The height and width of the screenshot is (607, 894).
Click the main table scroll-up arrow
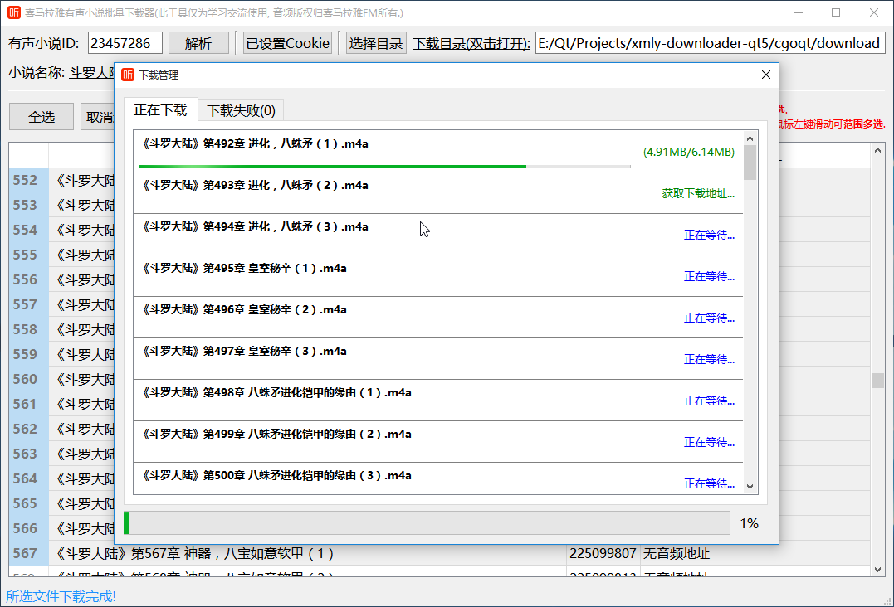(x=877, y=150)
